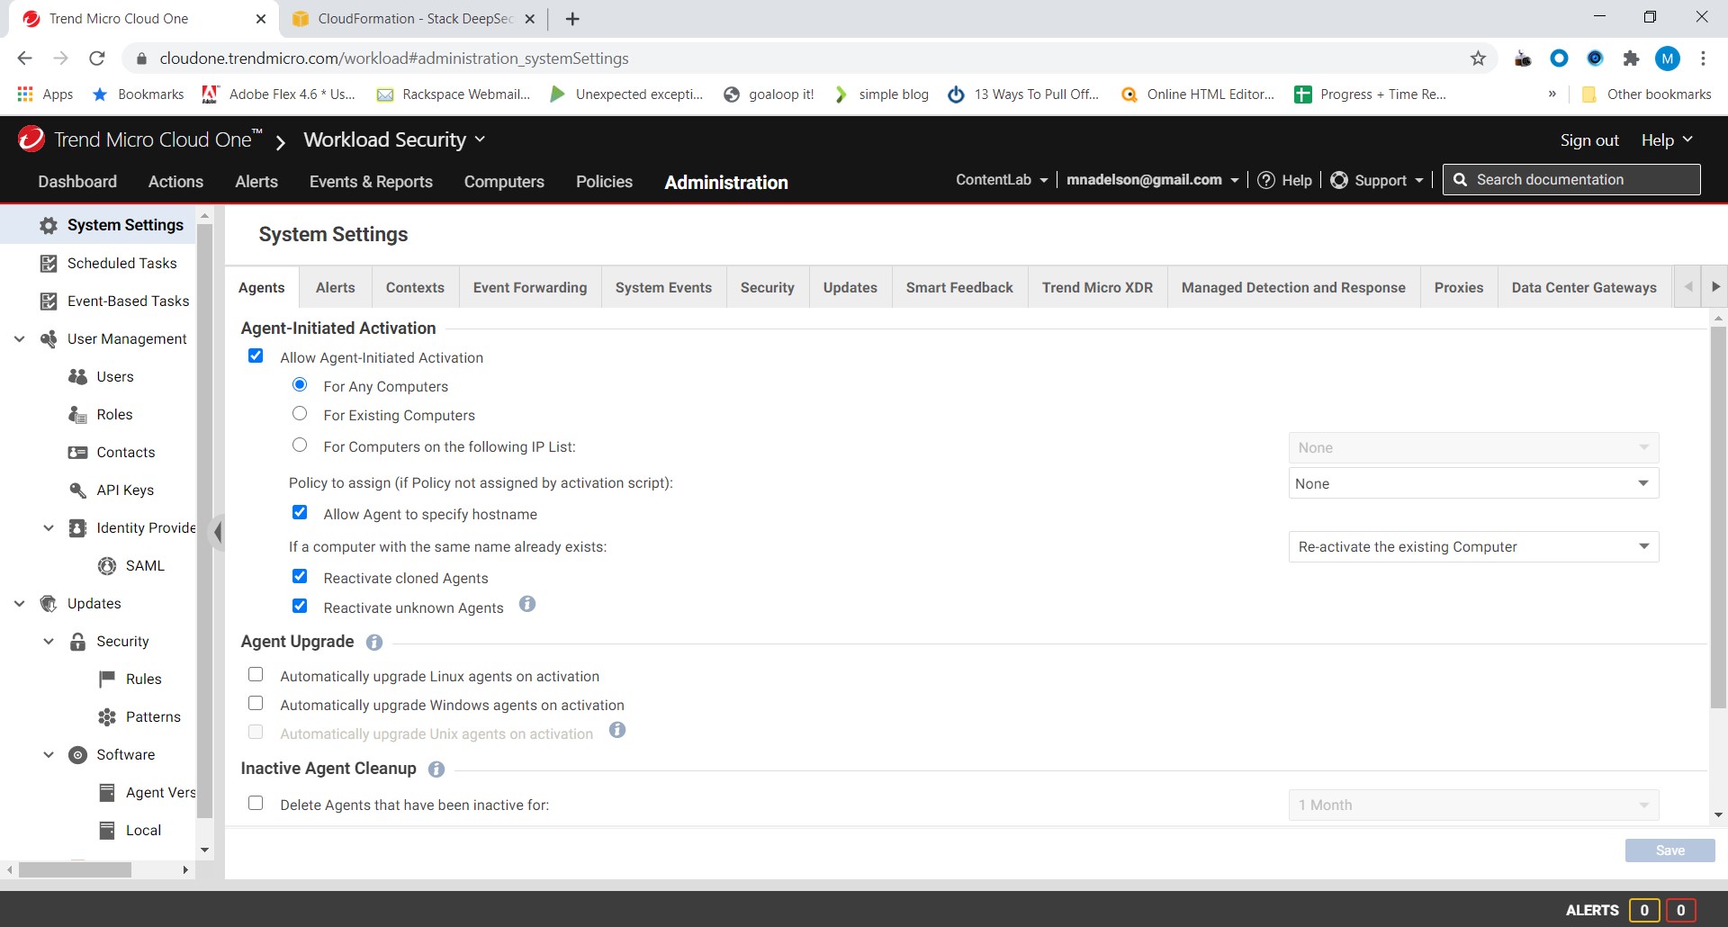The width and height of the screenshot is (1728, 927).
Task: Toggle Allow Agent to specify hostname
Action: coord(300,513)
